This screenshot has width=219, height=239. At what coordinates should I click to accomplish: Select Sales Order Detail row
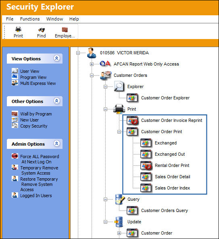(x=173, y=177)
